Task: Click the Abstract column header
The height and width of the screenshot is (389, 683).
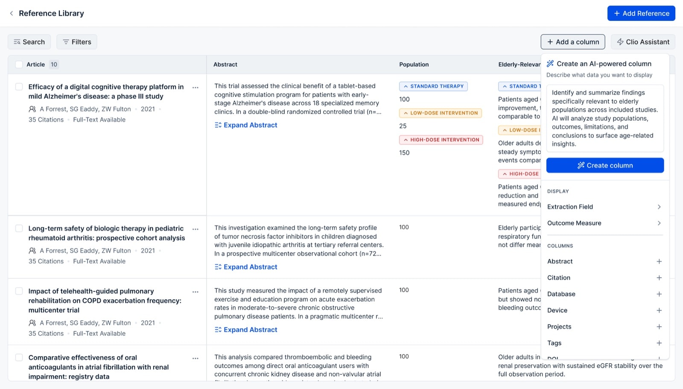Action: [225, 64]
